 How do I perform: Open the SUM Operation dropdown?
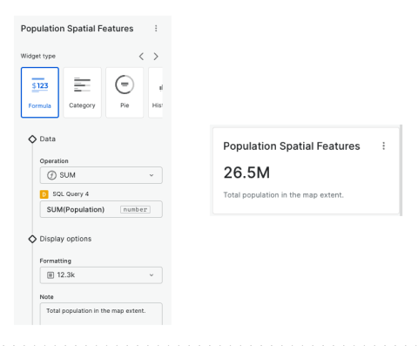(x=101, y=175)
